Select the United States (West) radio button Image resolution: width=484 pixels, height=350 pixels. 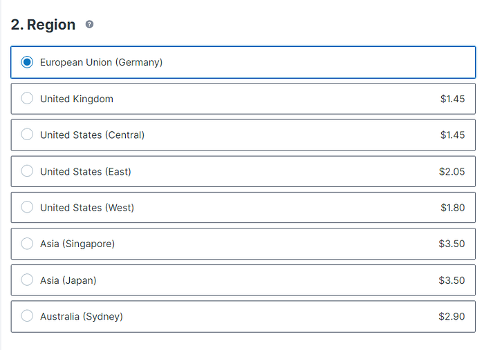click(27, 208)
